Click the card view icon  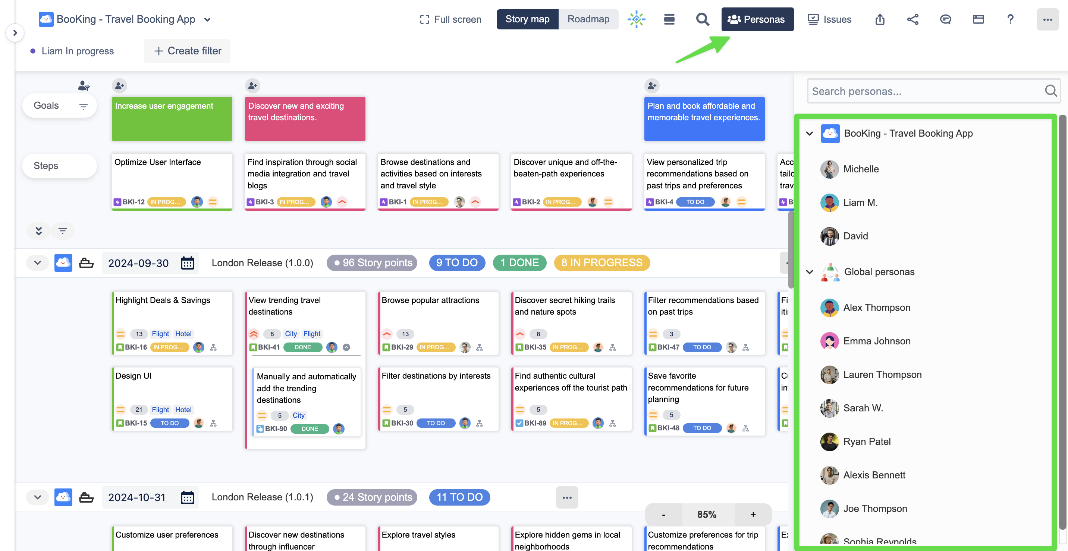[x=978, y=19]
